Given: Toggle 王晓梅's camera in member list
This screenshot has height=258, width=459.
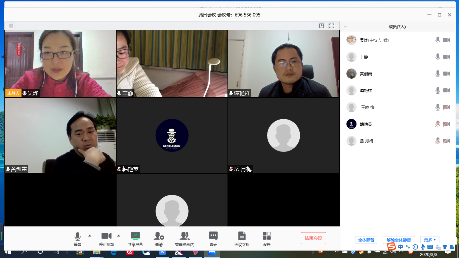Looking at the screenshot, I should (x=446, y=107).
